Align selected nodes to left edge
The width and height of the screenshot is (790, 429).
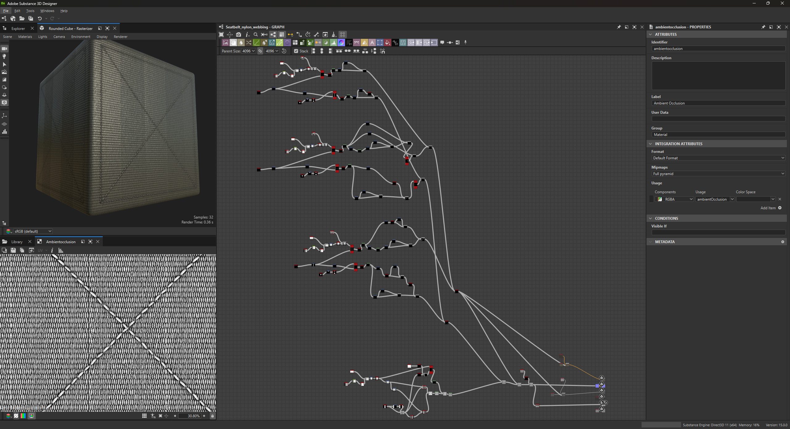point(313,51)
